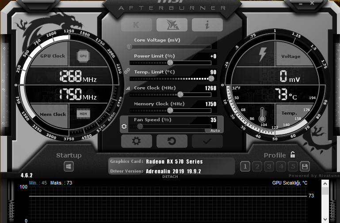This screenshot has height=223, width=340.
Task: Select profile slot 5
Action: click(x=293, y=167)
